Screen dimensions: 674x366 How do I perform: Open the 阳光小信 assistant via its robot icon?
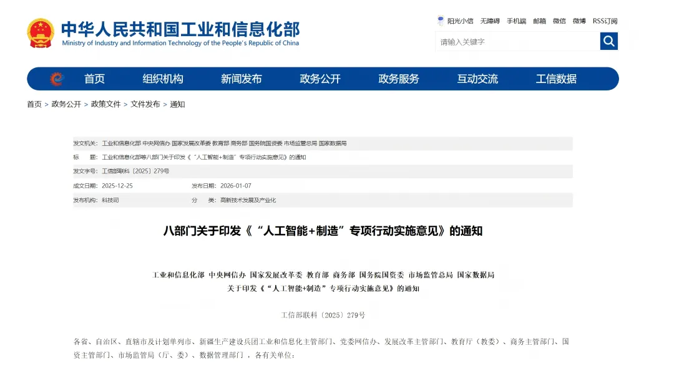coord(441,20)
